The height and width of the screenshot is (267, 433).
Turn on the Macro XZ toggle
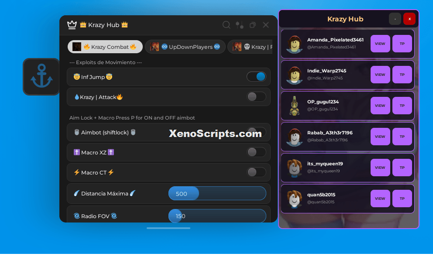(x=256, y=152)
